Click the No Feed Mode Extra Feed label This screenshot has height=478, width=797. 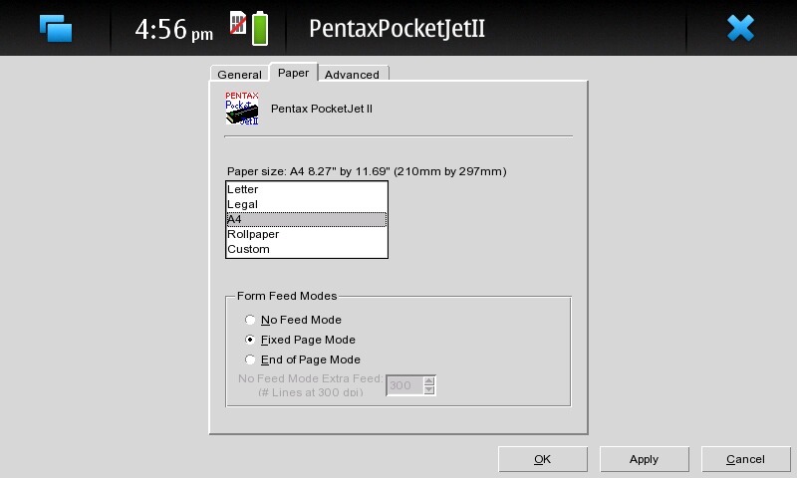click(311, 385)
